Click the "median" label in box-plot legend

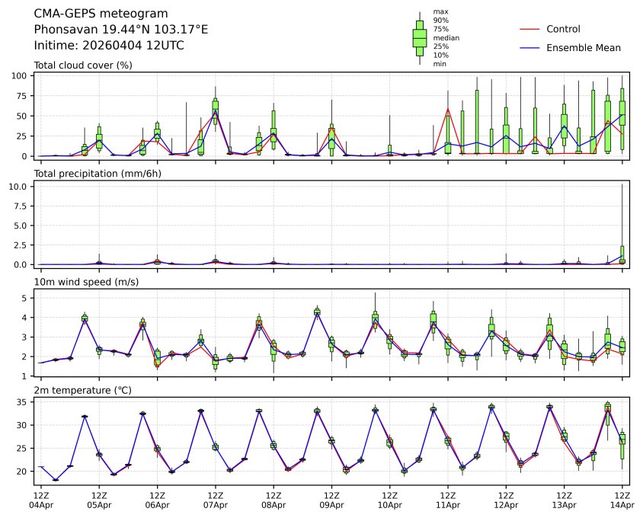click(x=446, y=37)
